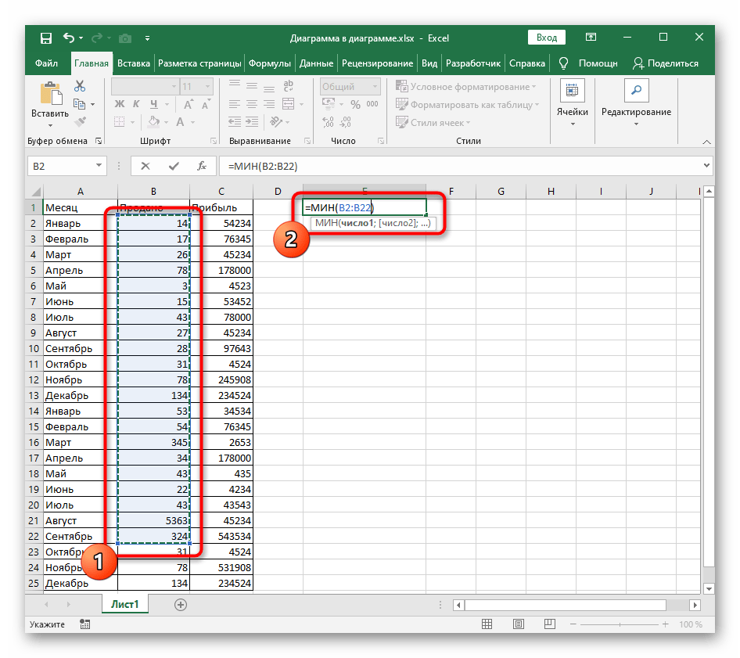This screenshot has height=658, width=740.
Task: Open the Условное форматирование dropdown
Action: click(x=466, y=87)
